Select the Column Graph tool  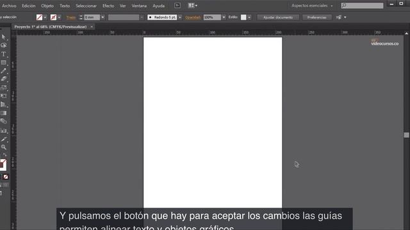click(x=4, y=130)
